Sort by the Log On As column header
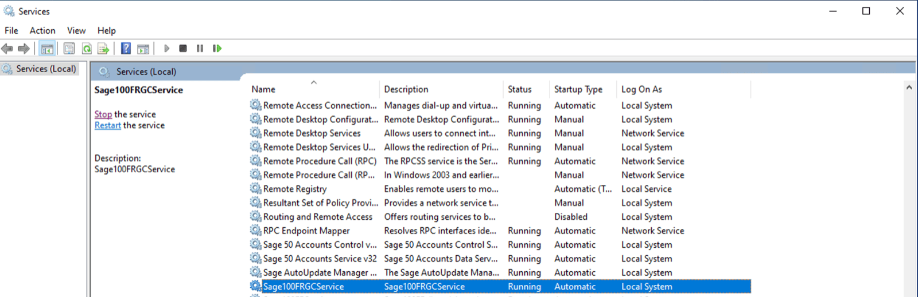The height and width of the screenshot is (297, 918). [684, 89]
